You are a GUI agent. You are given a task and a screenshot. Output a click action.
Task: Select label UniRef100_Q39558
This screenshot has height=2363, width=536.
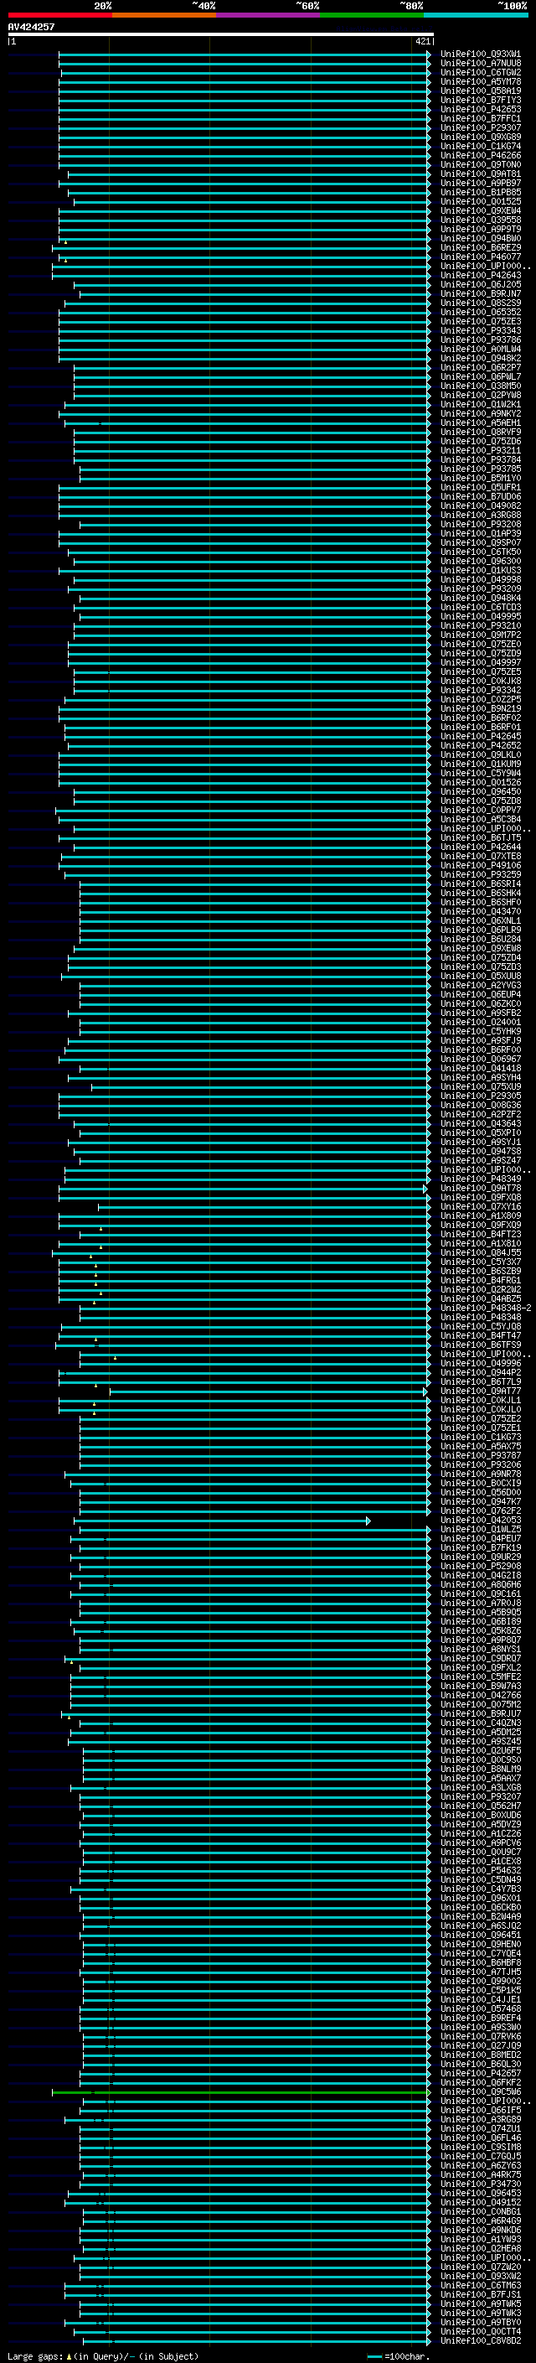(x=480, y=220)
